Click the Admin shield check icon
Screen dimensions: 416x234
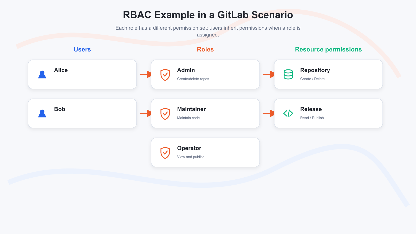pyautogui.click(x=165, y=75)
